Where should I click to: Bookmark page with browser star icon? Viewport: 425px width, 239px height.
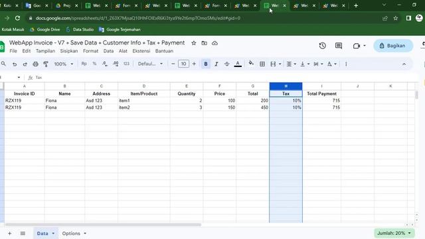tap(396, 18)
